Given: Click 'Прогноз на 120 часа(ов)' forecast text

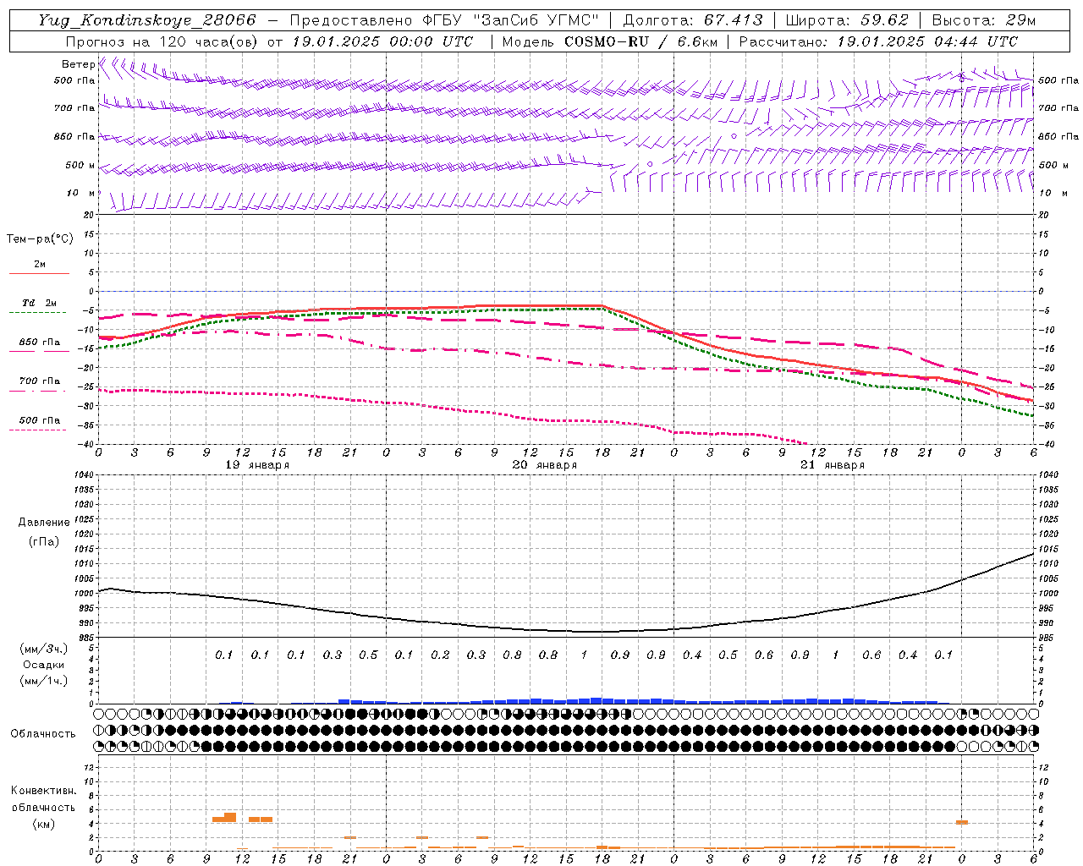Looking at the screenshot, I should point(162,41).
